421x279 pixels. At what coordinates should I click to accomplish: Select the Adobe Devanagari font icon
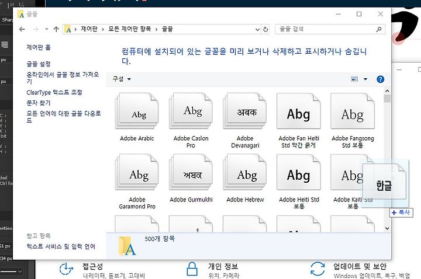244,111
